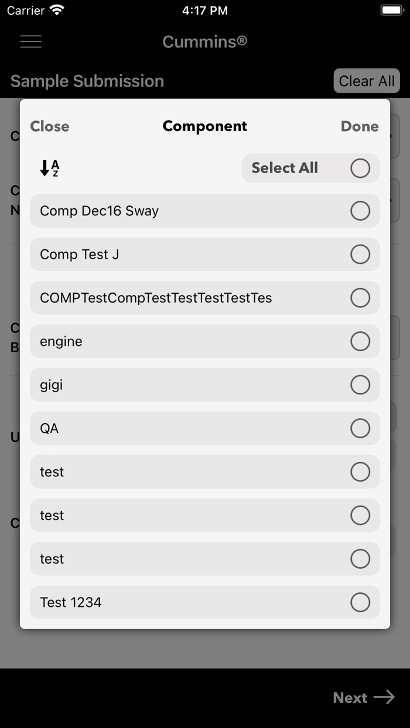Open the hamburger navigation menu
The image size is (410, 728).
point(30,41)
